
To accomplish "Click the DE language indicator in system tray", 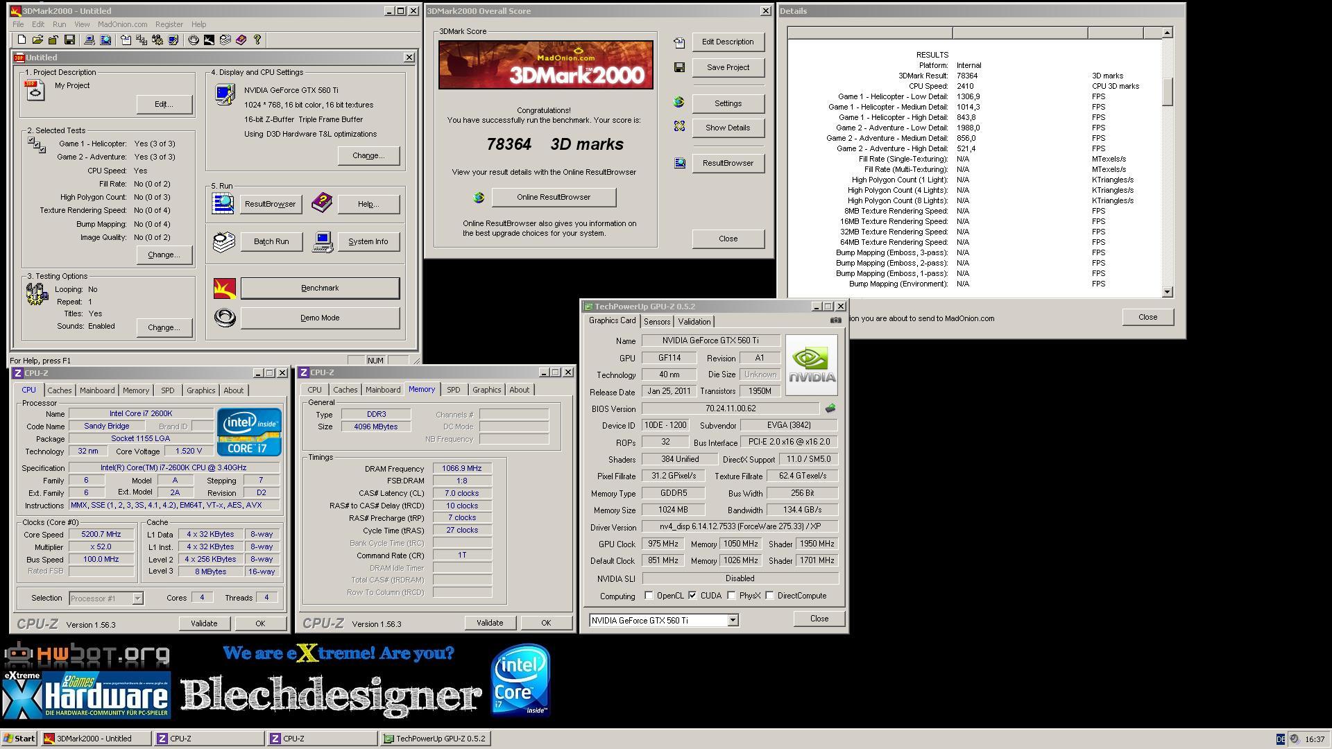I will coord(1281,739).
